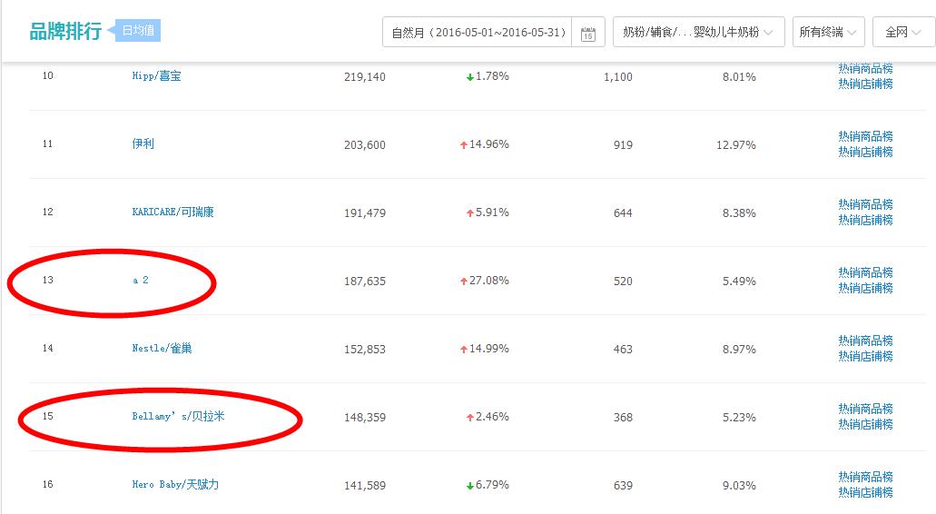Click the 1,100 count in Hipp row
This screenshot has width=936, height=514.
pyautogui.click(x=618, y=77)
